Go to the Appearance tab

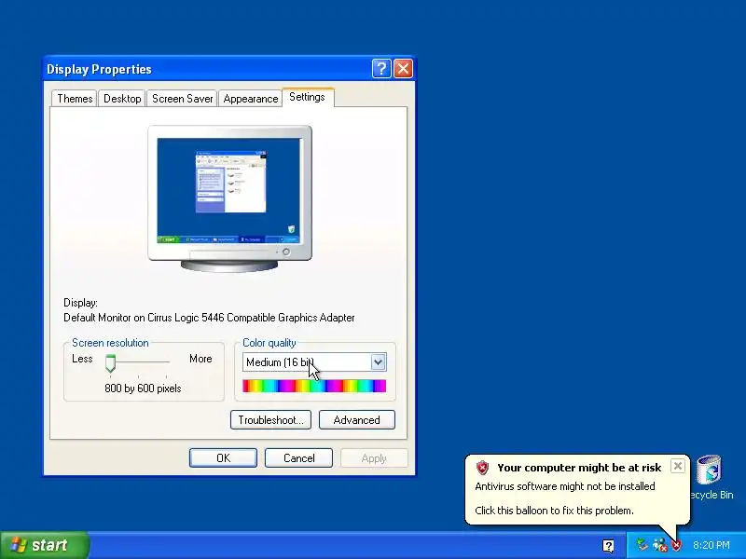pyautogui.click(x=250, y=99)
